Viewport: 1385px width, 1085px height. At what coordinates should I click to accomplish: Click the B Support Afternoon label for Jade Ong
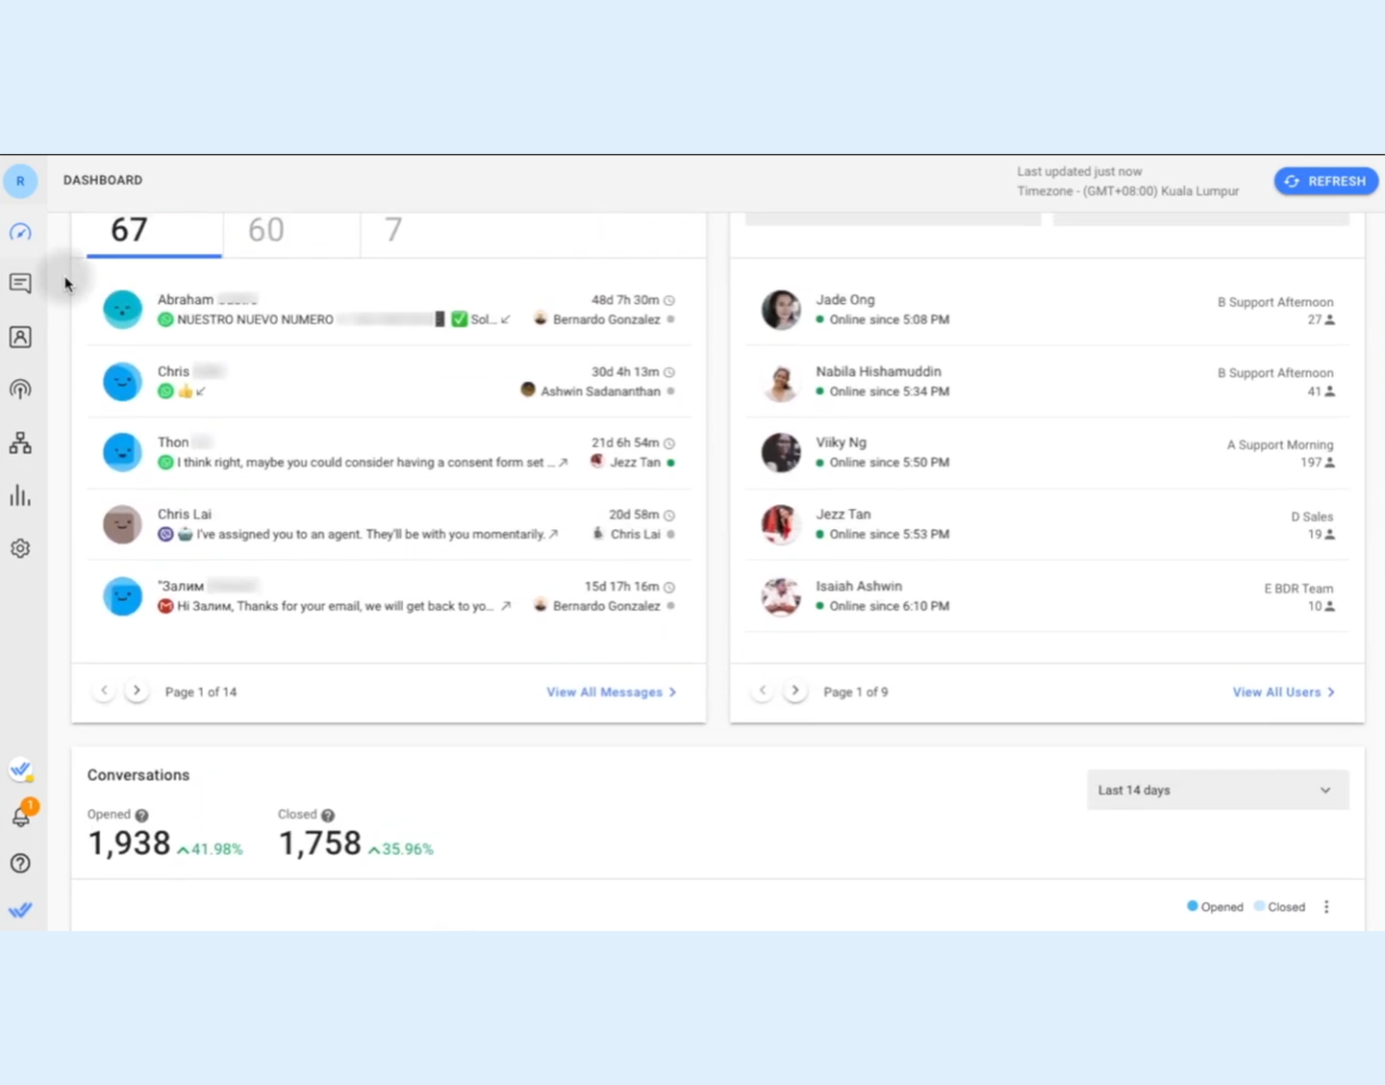click(x=1275, y=301)
